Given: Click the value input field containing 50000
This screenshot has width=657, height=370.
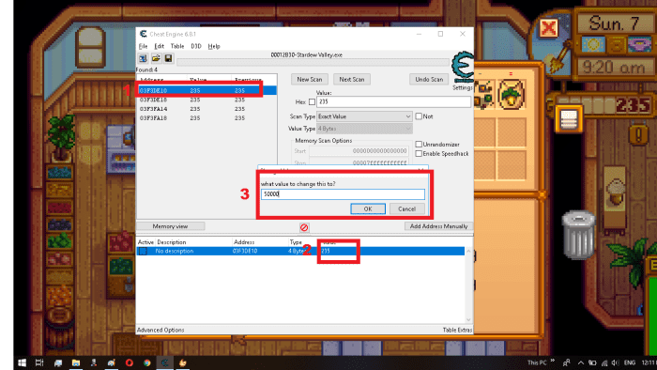Looking at the screenshot, I should click(343, 194).
